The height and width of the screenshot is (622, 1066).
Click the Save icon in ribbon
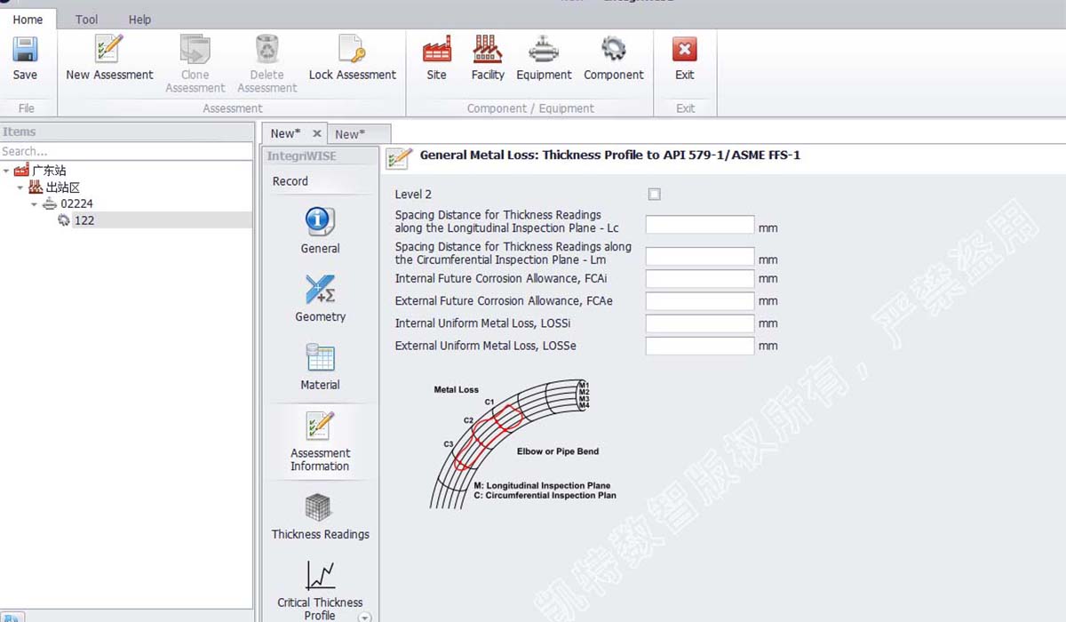click(25, 50)
